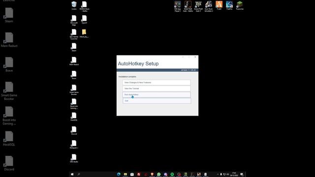Open Microsoft Edge from the taskbar
This screenshot has height=177, width=315.
click(x=119, y=174)
